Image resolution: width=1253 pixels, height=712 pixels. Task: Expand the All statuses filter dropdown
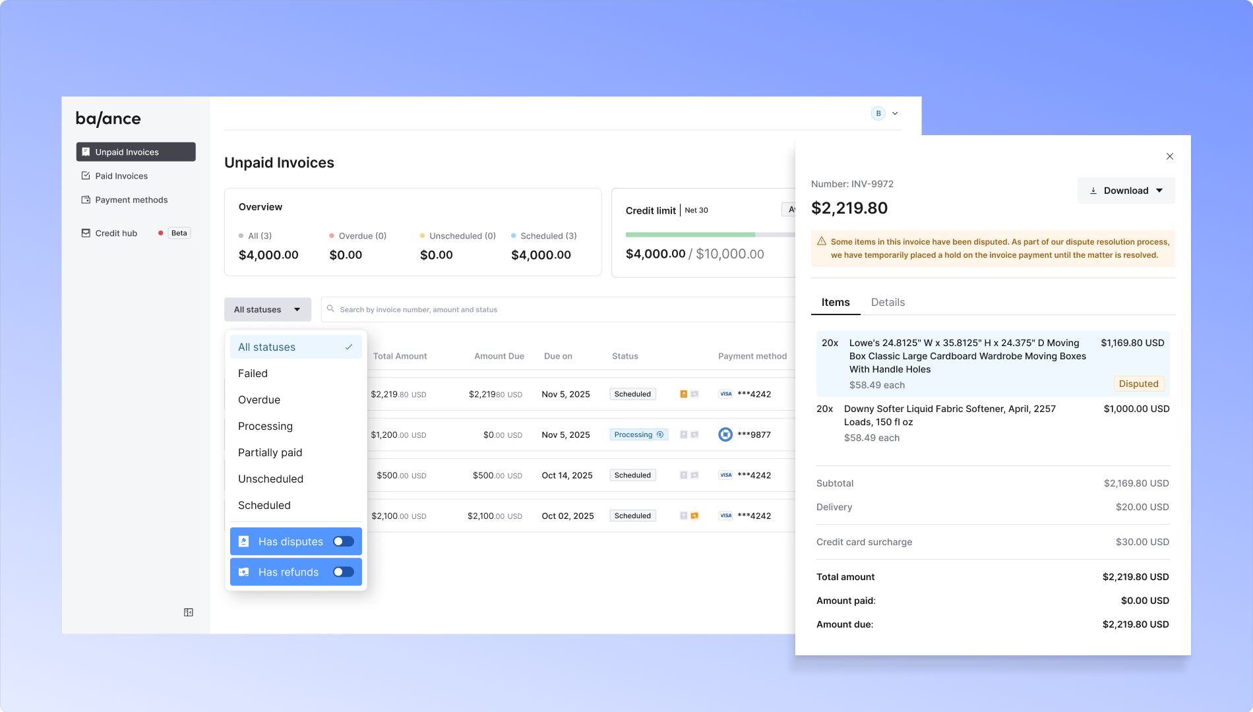coord(268,310)
